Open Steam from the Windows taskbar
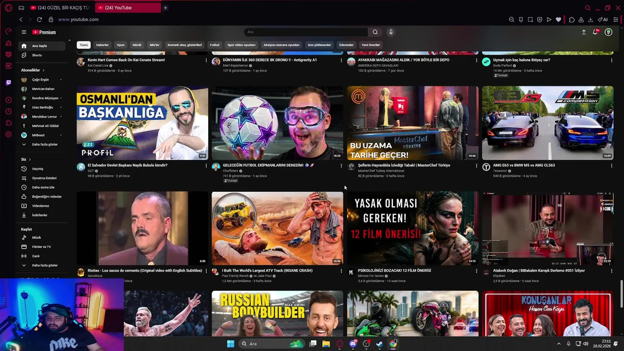The height and width of the screenshot is (351, 624). 379,344
